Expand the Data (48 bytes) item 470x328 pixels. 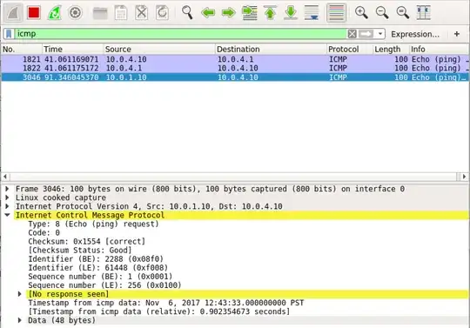click(20, 320)
